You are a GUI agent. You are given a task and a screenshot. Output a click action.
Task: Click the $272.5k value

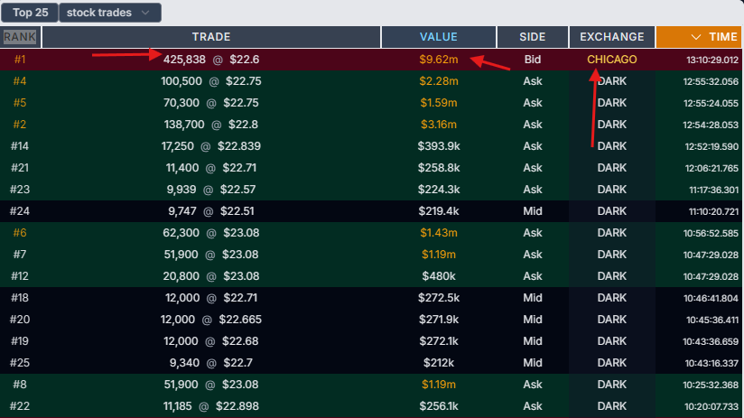(439, 298)
